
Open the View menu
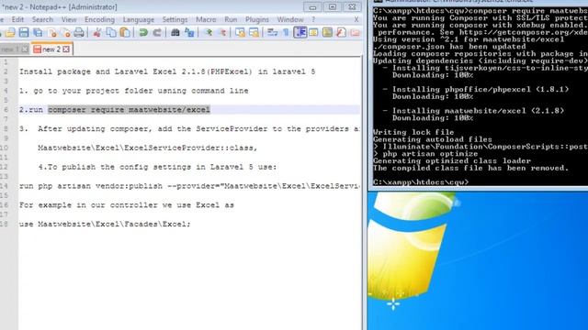tap(69, 19)
